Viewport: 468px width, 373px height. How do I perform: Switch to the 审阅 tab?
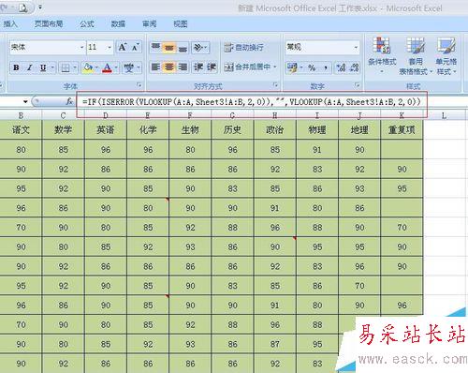pos(150,24)
